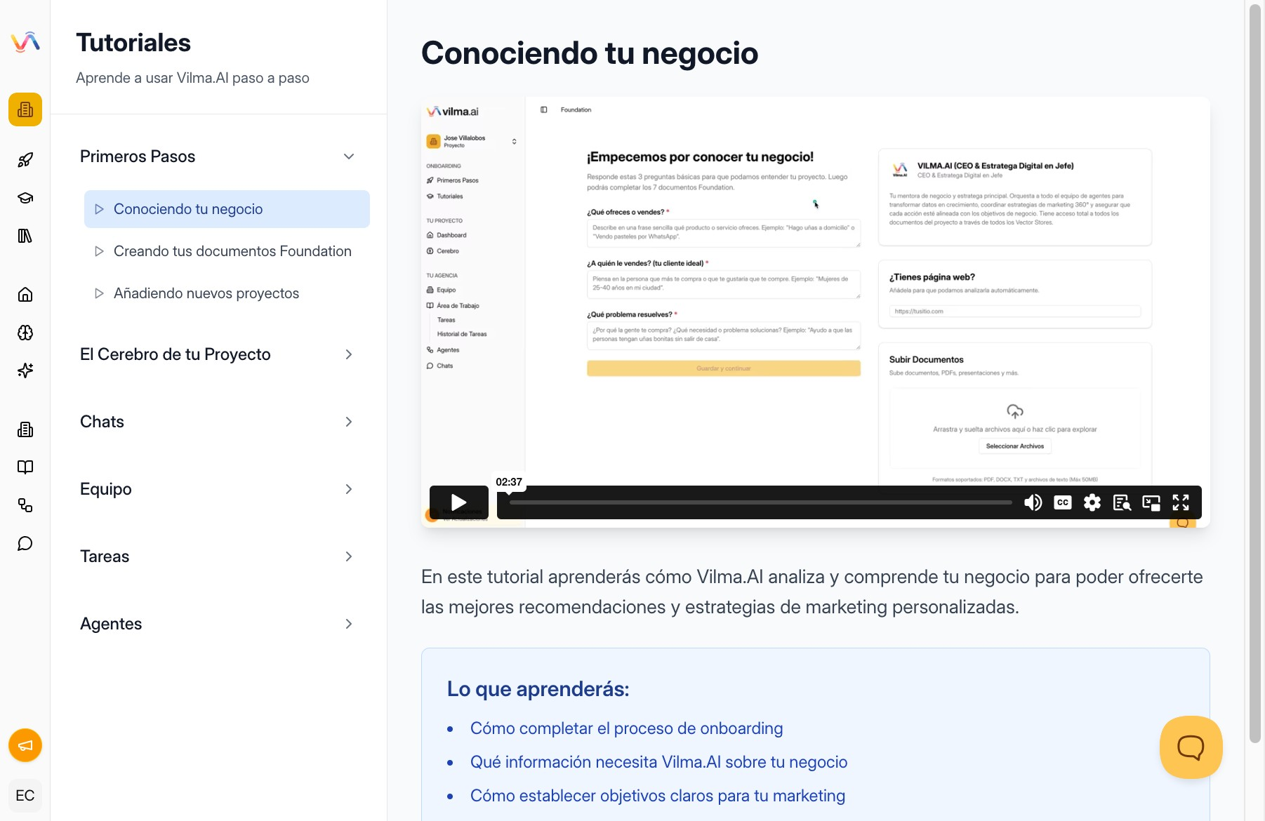The image size is (1265, 821).
Task: Go to the home Dashboard icon
Action: 25,295
